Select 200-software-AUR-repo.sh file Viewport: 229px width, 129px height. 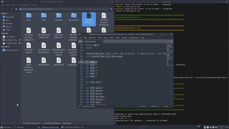tap(44, 48)
